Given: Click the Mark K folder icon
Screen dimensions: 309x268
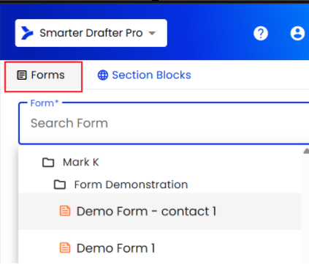Looking at the screenshot, I should pos(48,163).
